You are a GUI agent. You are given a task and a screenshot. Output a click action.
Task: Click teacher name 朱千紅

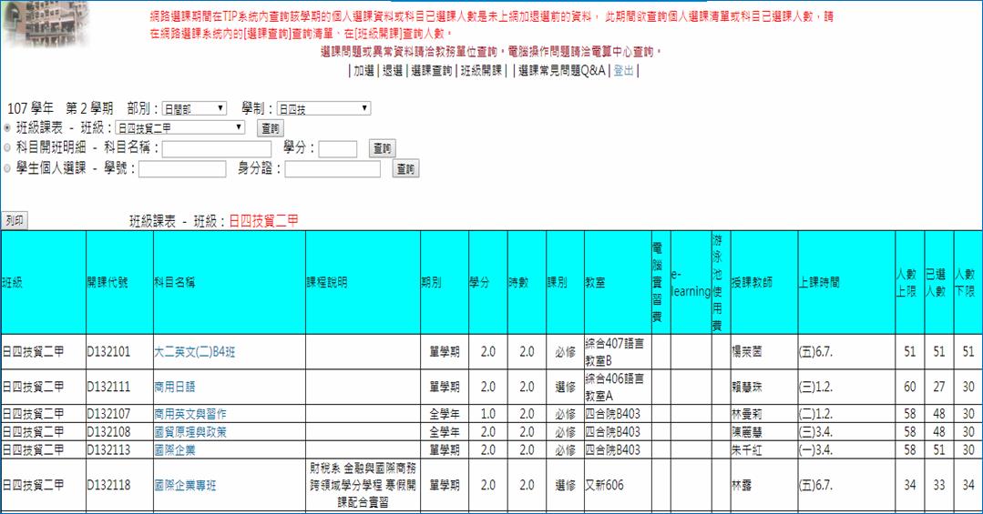pyautogui.click(x=747, y=450)
